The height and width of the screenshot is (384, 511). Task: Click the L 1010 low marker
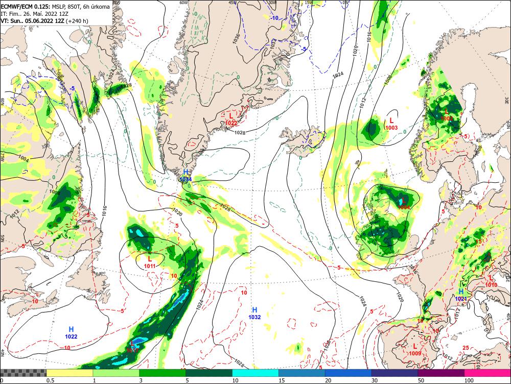click(491, 281)
